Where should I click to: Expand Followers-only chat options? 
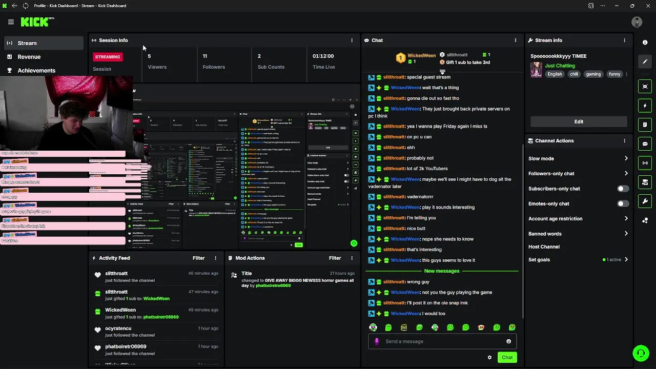626,173
